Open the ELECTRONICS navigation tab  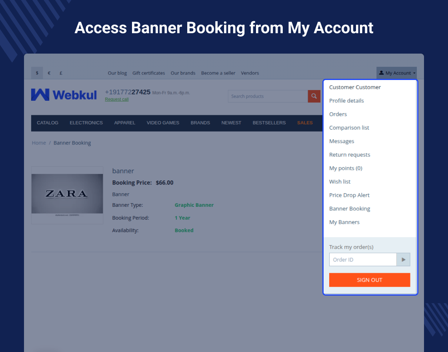[x=86, y=123]
